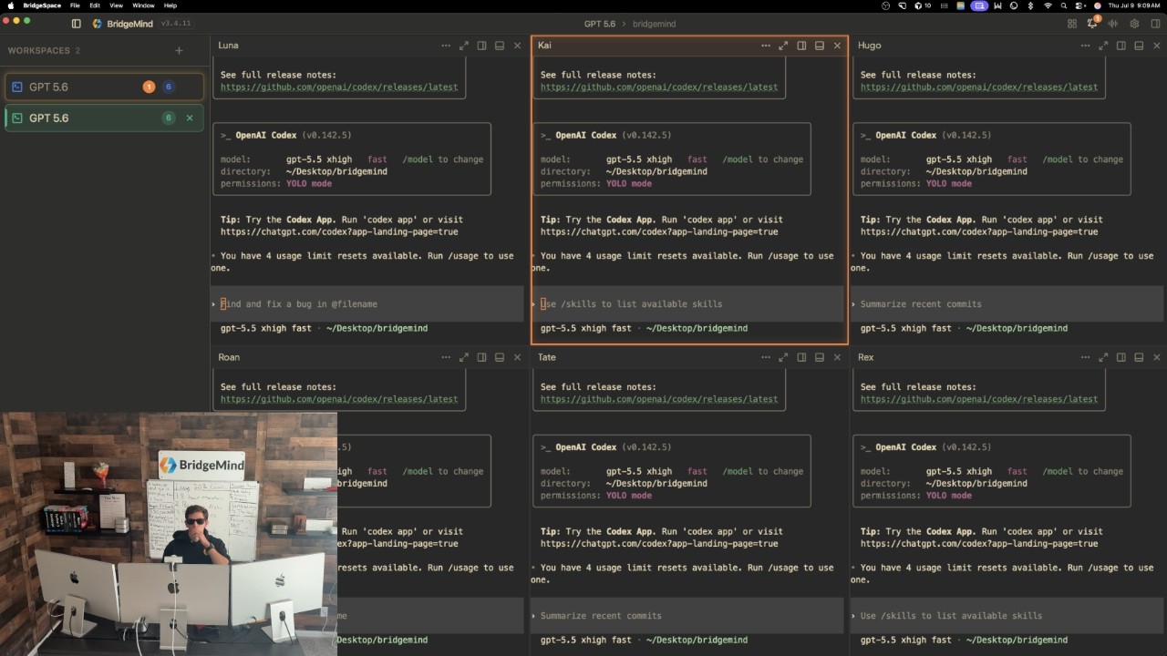The image size is (1167, 656).
Task: Open release notes link in Luna pane
Action: pyautogui.click(x=339, y=87)
